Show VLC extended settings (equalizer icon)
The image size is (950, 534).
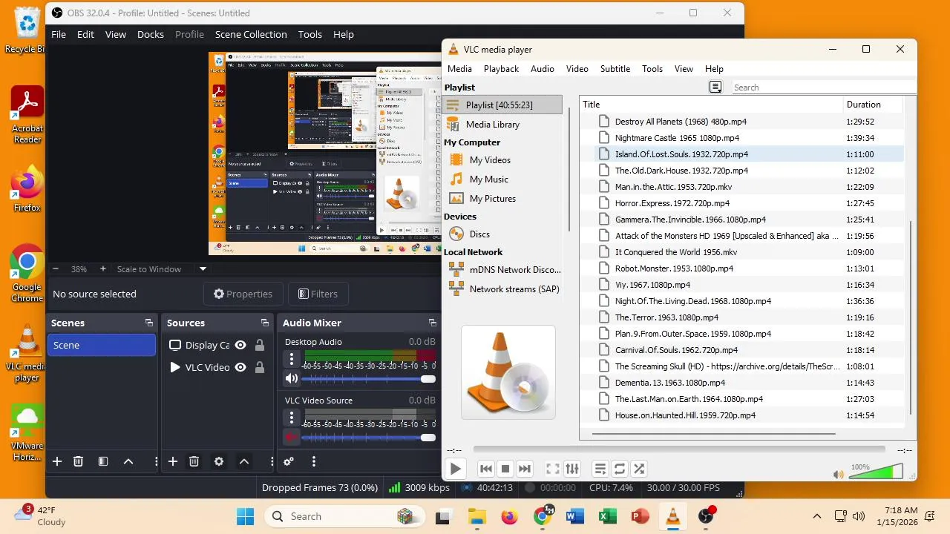572,469
